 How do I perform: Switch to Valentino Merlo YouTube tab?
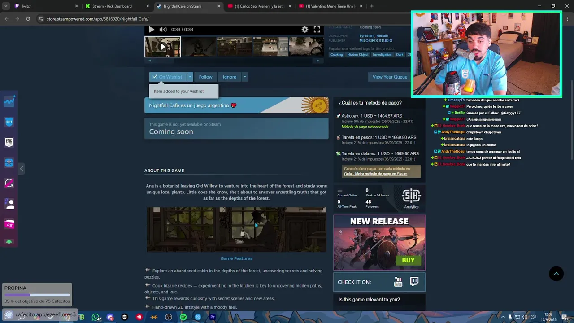[331, 6]
